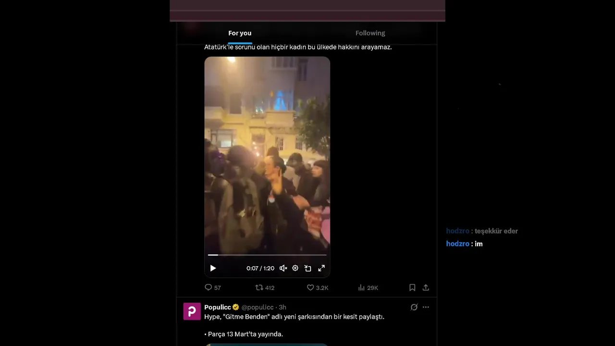Screen dimensions: 615x346
Task: Play the paused video
Action: click(213, 268)
